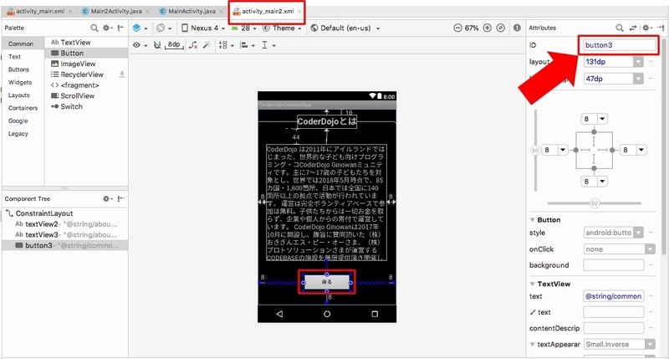Hide the Attributes panel
Image resolution: width=669 pixels, height=359 pixels.
point(661,28)
